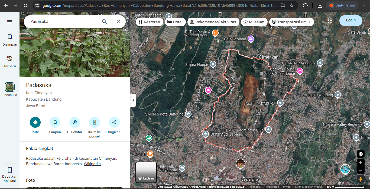This screenshot has height=189, width=370.
Task: Activate Street View Pegman
Action: (x=361, y=179)
